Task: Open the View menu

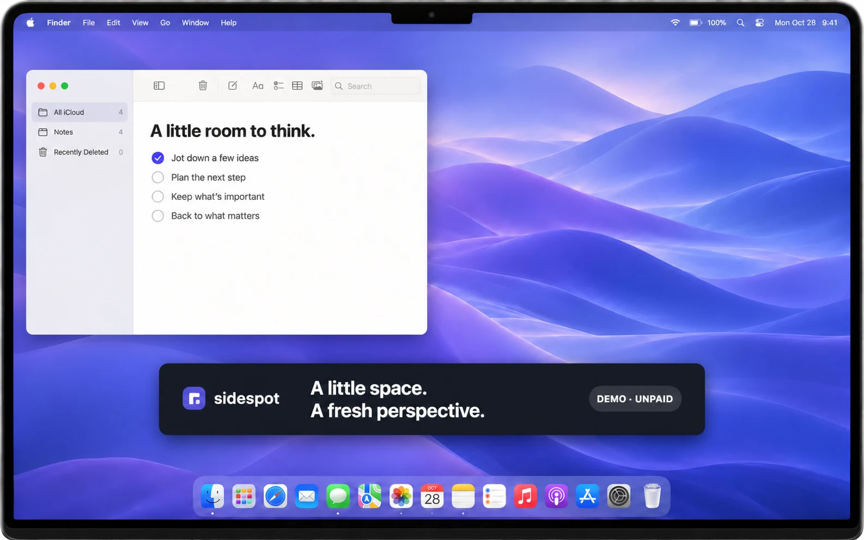Action: click(140, 22)
